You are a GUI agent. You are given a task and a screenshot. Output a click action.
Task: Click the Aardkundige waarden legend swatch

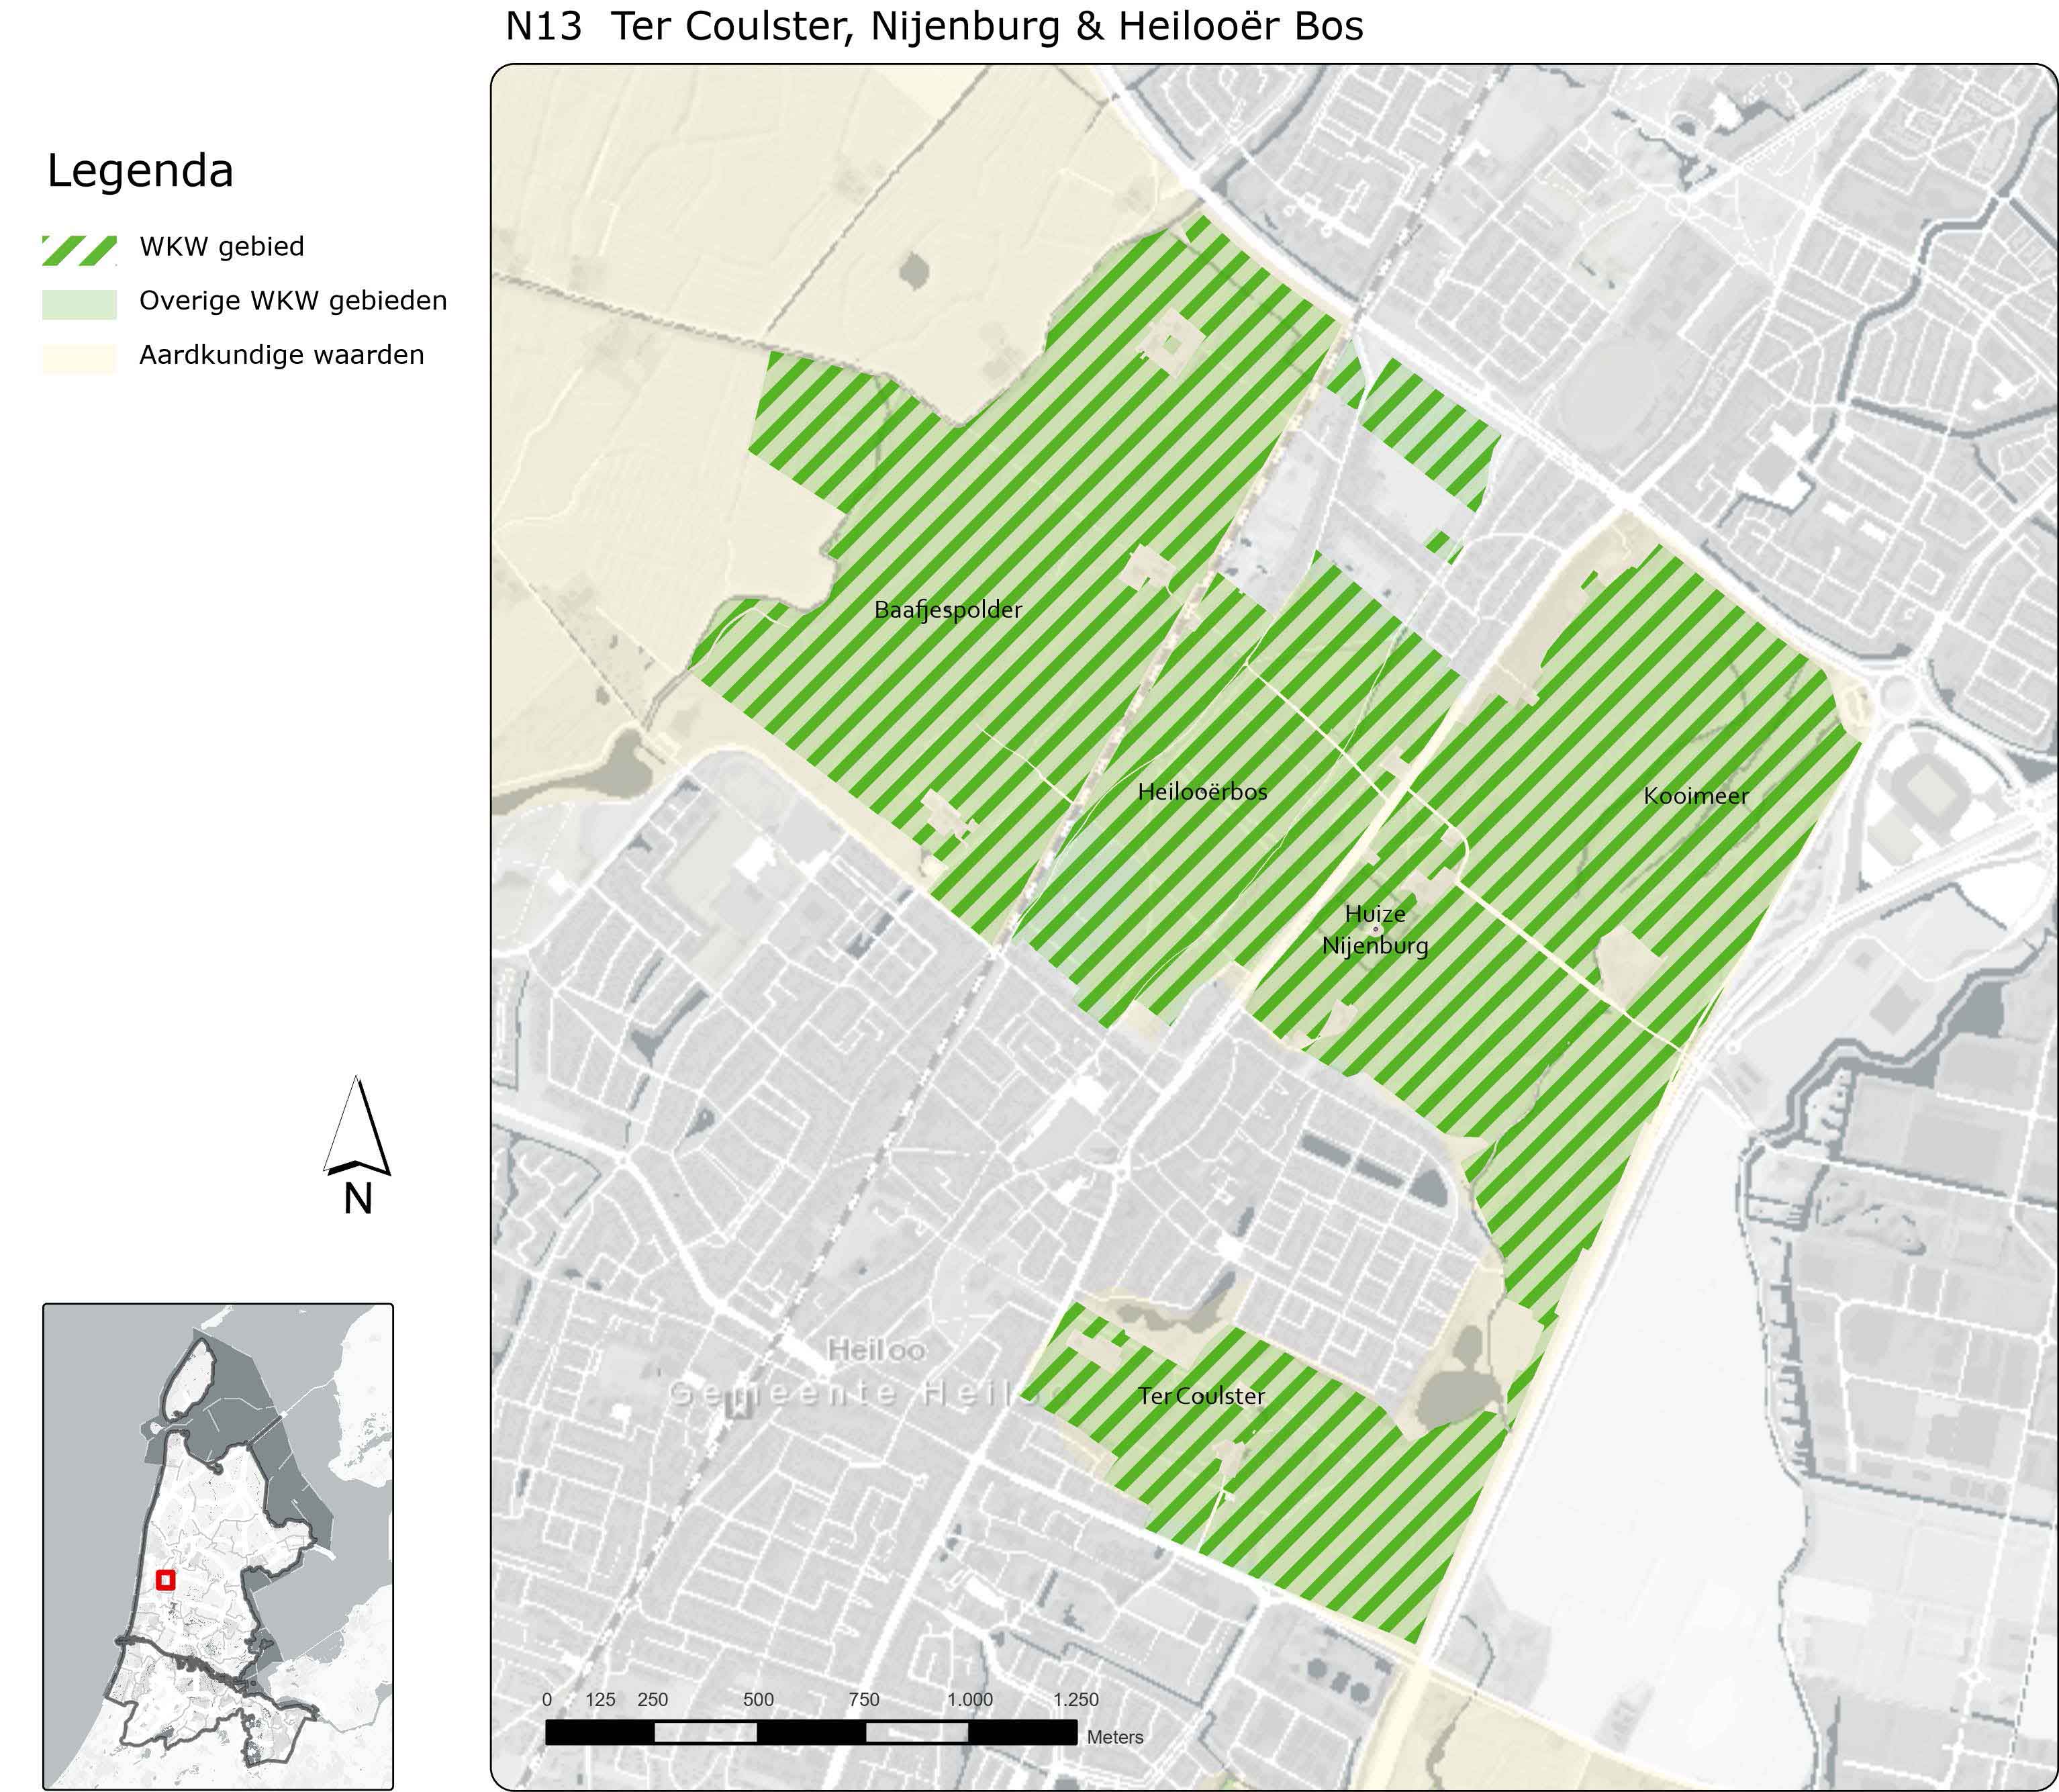click(x=79, y=358)
